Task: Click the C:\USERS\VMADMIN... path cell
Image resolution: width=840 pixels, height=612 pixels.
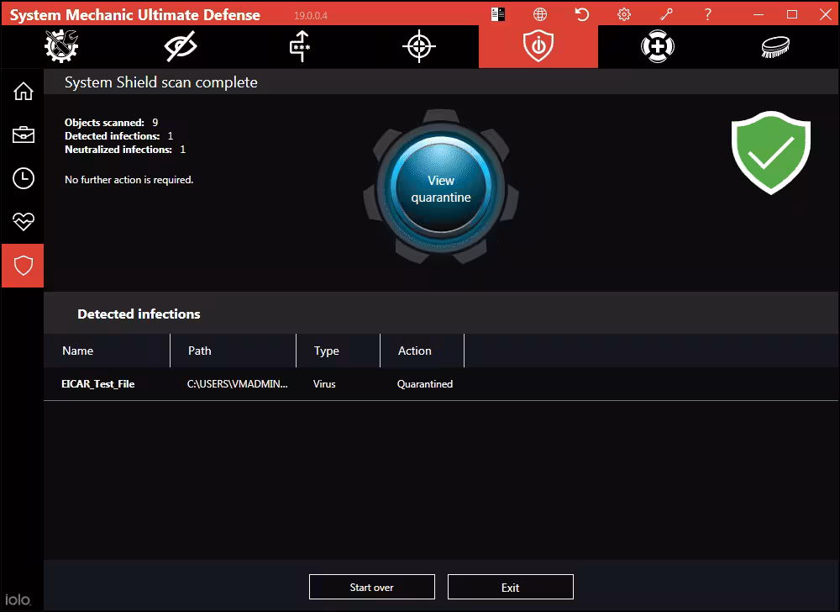Action: (238, 383)
